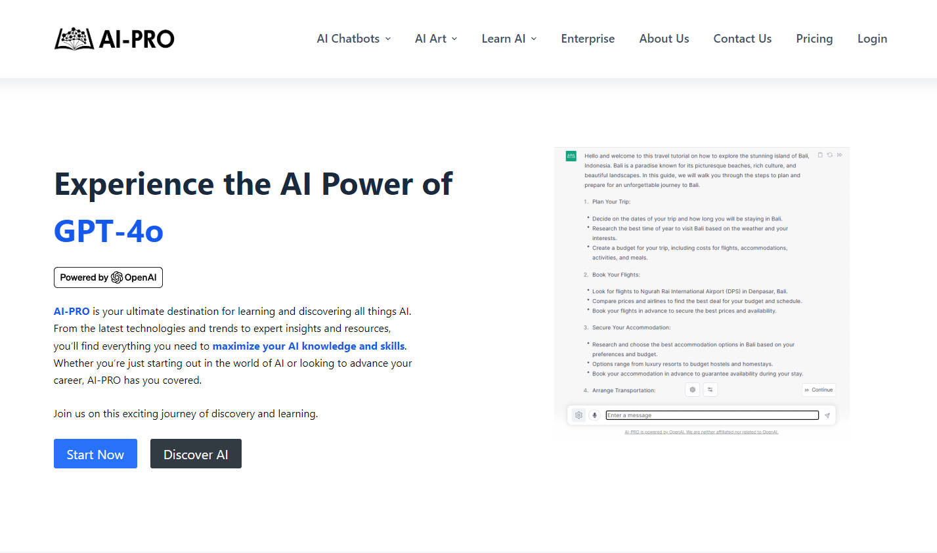Click the copy icon atop the chat preview
This screenshot has height=553, width=937.
(820, 155)
